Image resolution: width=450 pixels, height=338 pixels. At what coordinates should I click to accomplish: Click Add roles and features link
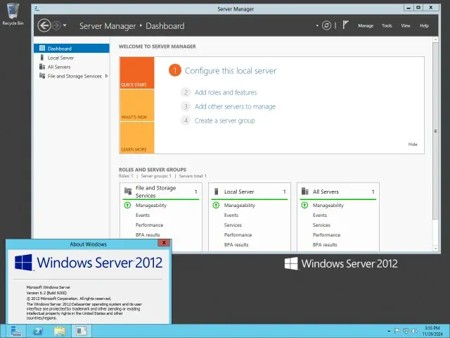pyautogui.click(x=226, y=92)
